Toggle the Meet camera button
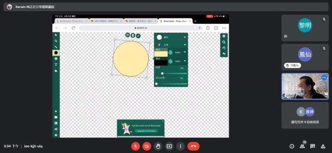Viewport: 332px width, 153px height. (147, 146)
